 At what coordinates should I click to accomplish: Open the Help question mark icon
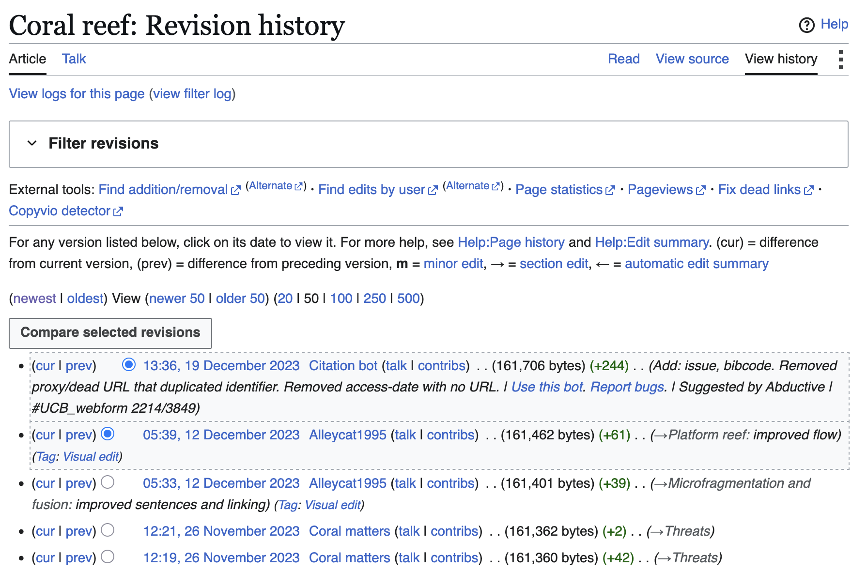[806, 25]
